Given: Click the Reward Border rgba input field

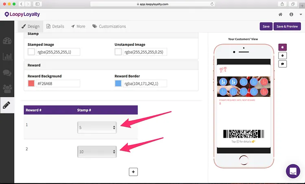Looking at the screenshot, I should pyautogui.click(x=145, y=83).
